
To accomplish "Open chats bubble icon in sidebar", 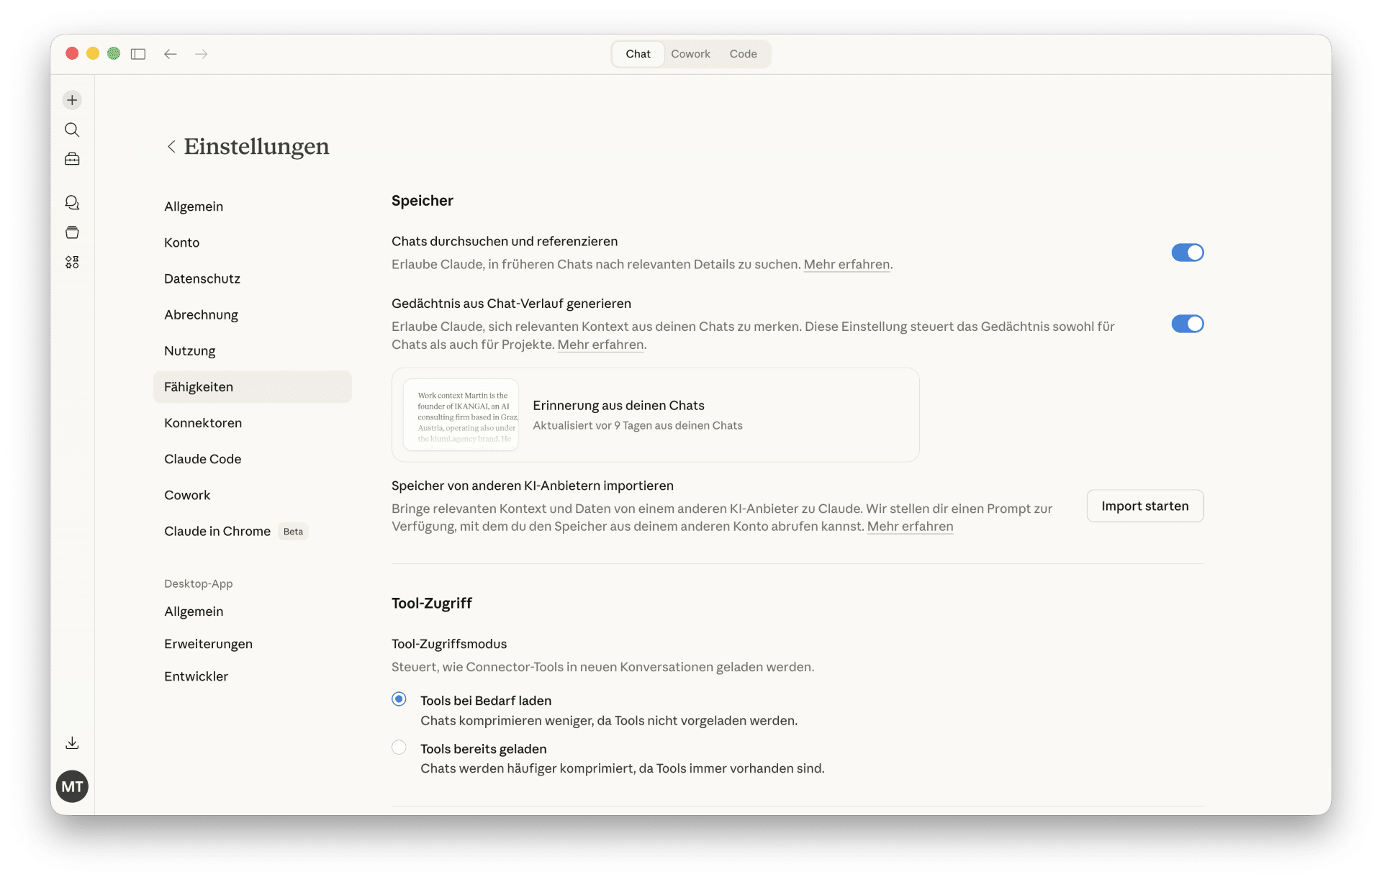I will [72, 203].
